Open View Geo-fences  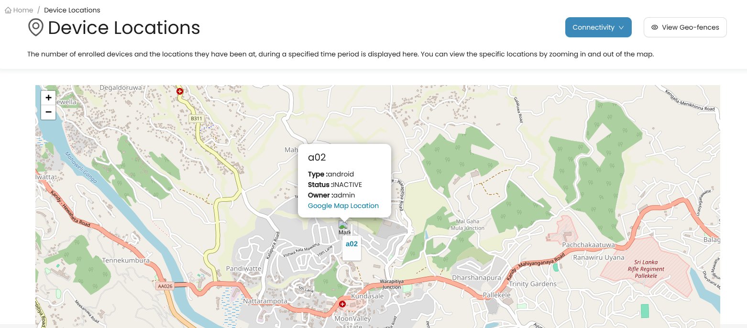(685, 27)
